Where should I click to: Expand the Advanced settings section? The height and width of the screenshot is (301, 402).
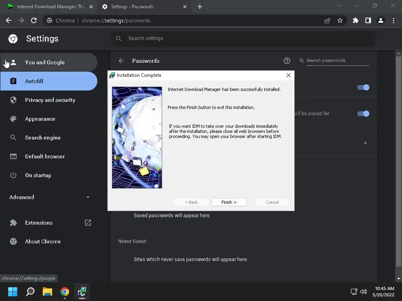coord(49,197)
